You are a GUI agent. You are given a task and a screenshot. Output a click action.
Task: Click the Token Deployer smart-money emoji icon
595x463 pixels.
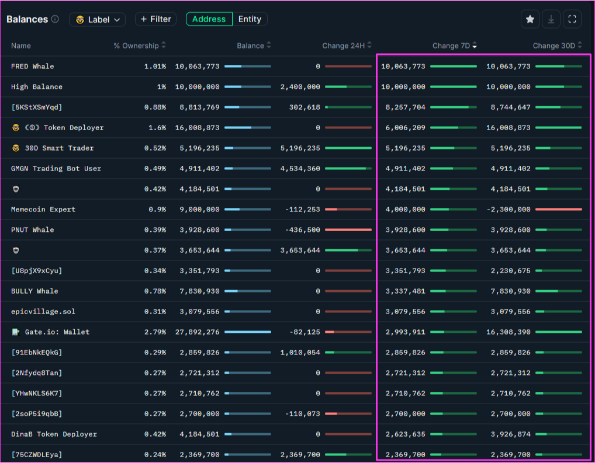click(x=16, y=128)
